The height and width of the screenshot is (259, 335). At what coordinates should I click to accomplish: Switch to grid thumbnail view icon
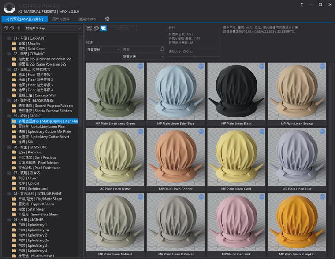click(x=89, y=28)
